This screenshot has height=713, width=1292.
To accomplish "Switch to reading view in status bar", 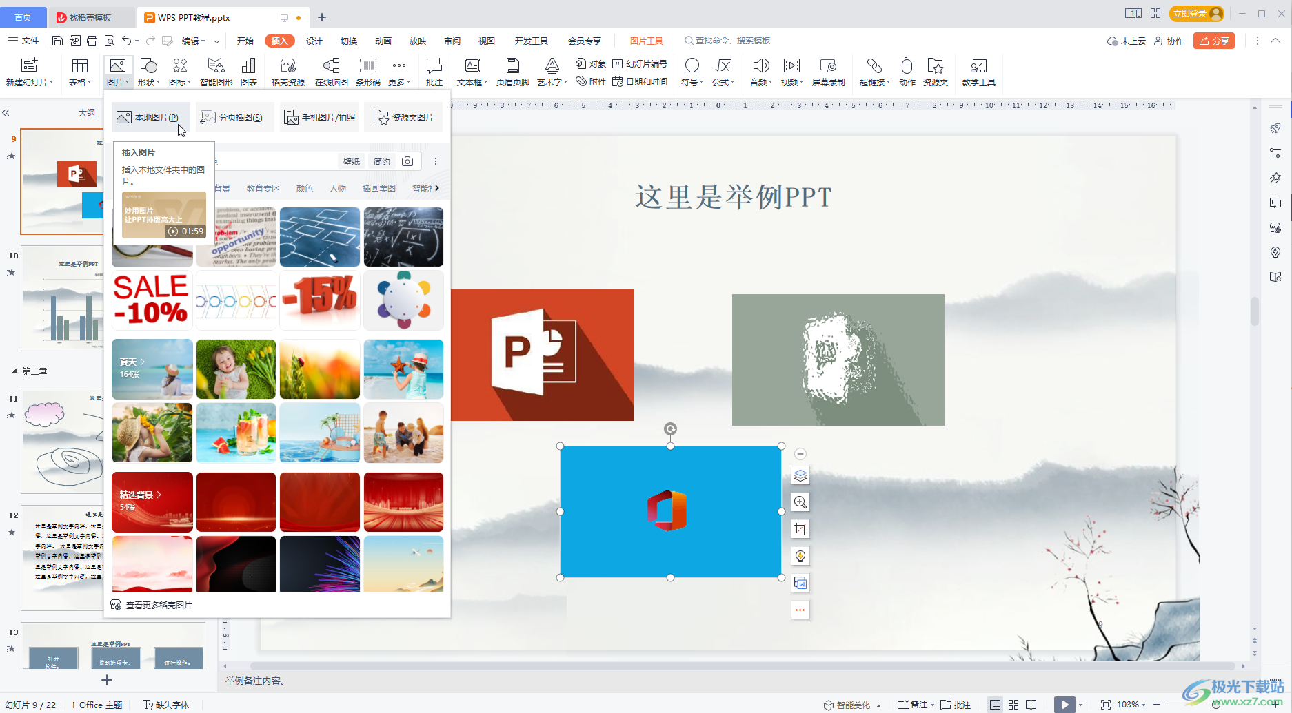I will point(1031,705).
